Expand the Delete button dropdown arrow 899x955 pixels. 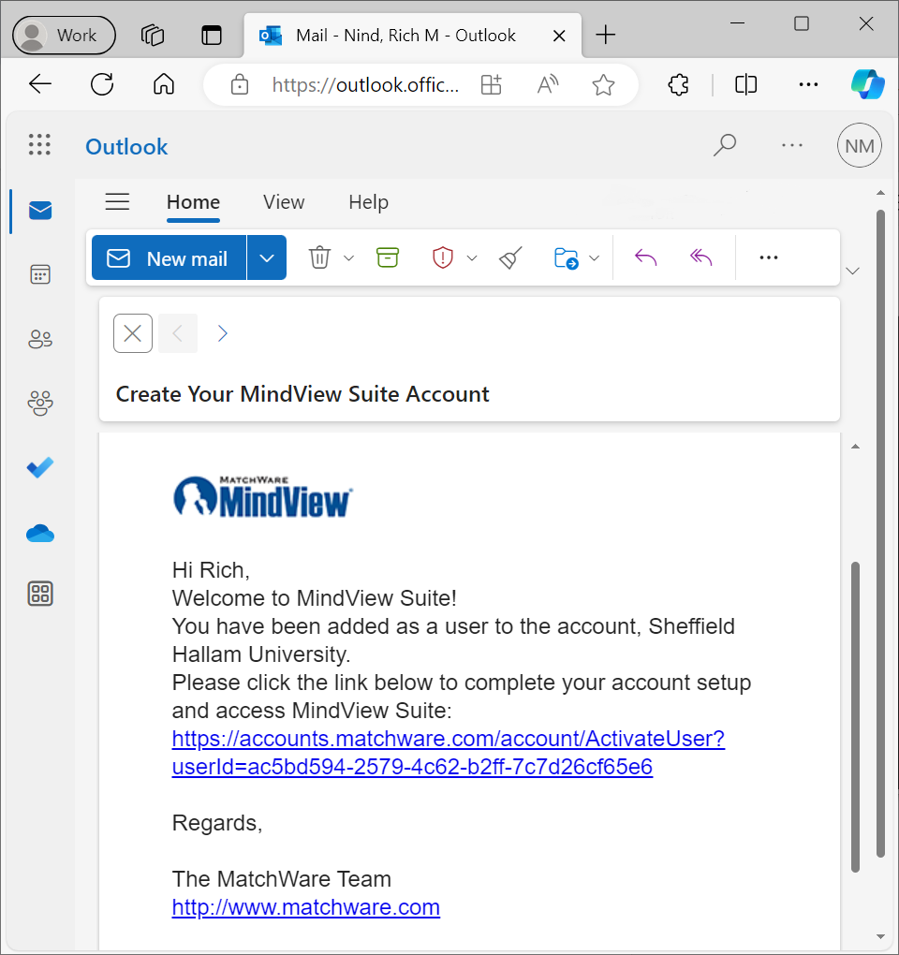(x=348, y=257)
